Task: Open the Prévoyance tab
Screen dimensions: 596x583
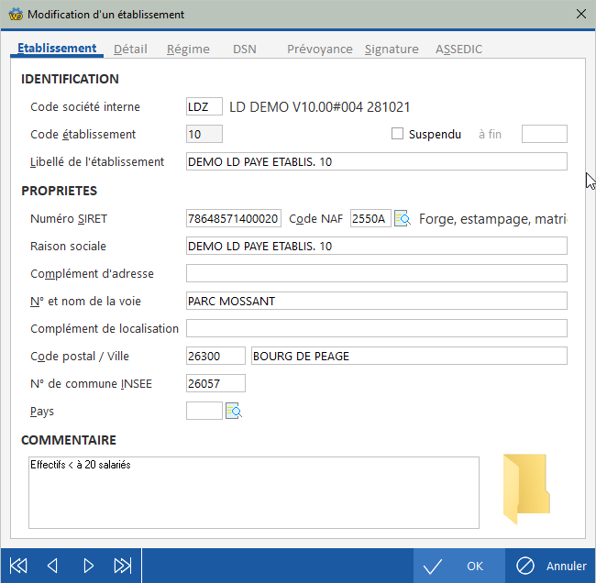Action: click(x=320, y=49)
